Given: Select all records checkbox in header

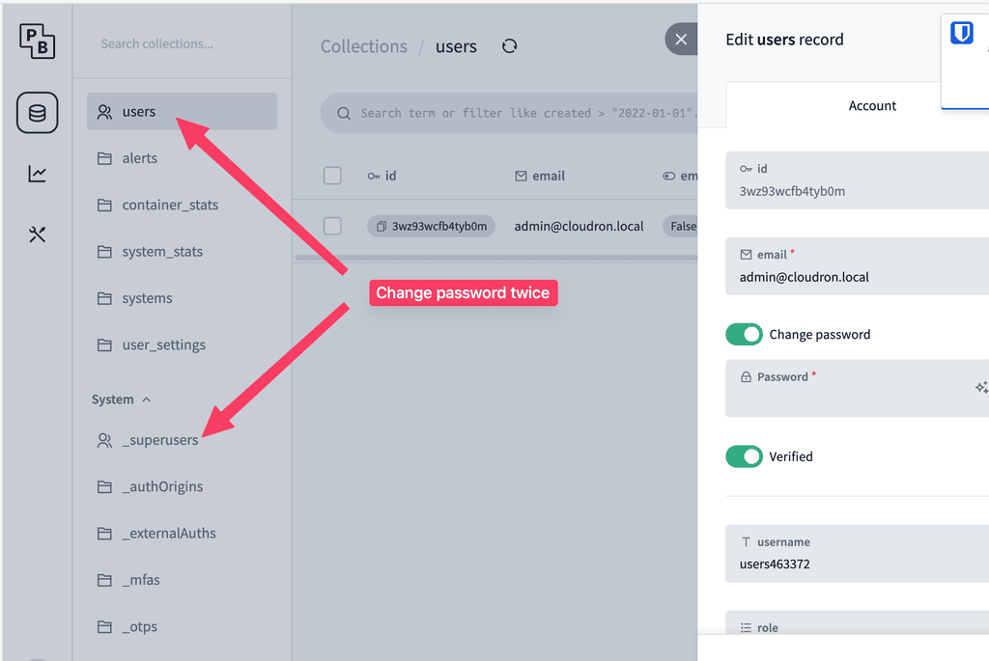Looking at the screenshot, I should 332,176.
